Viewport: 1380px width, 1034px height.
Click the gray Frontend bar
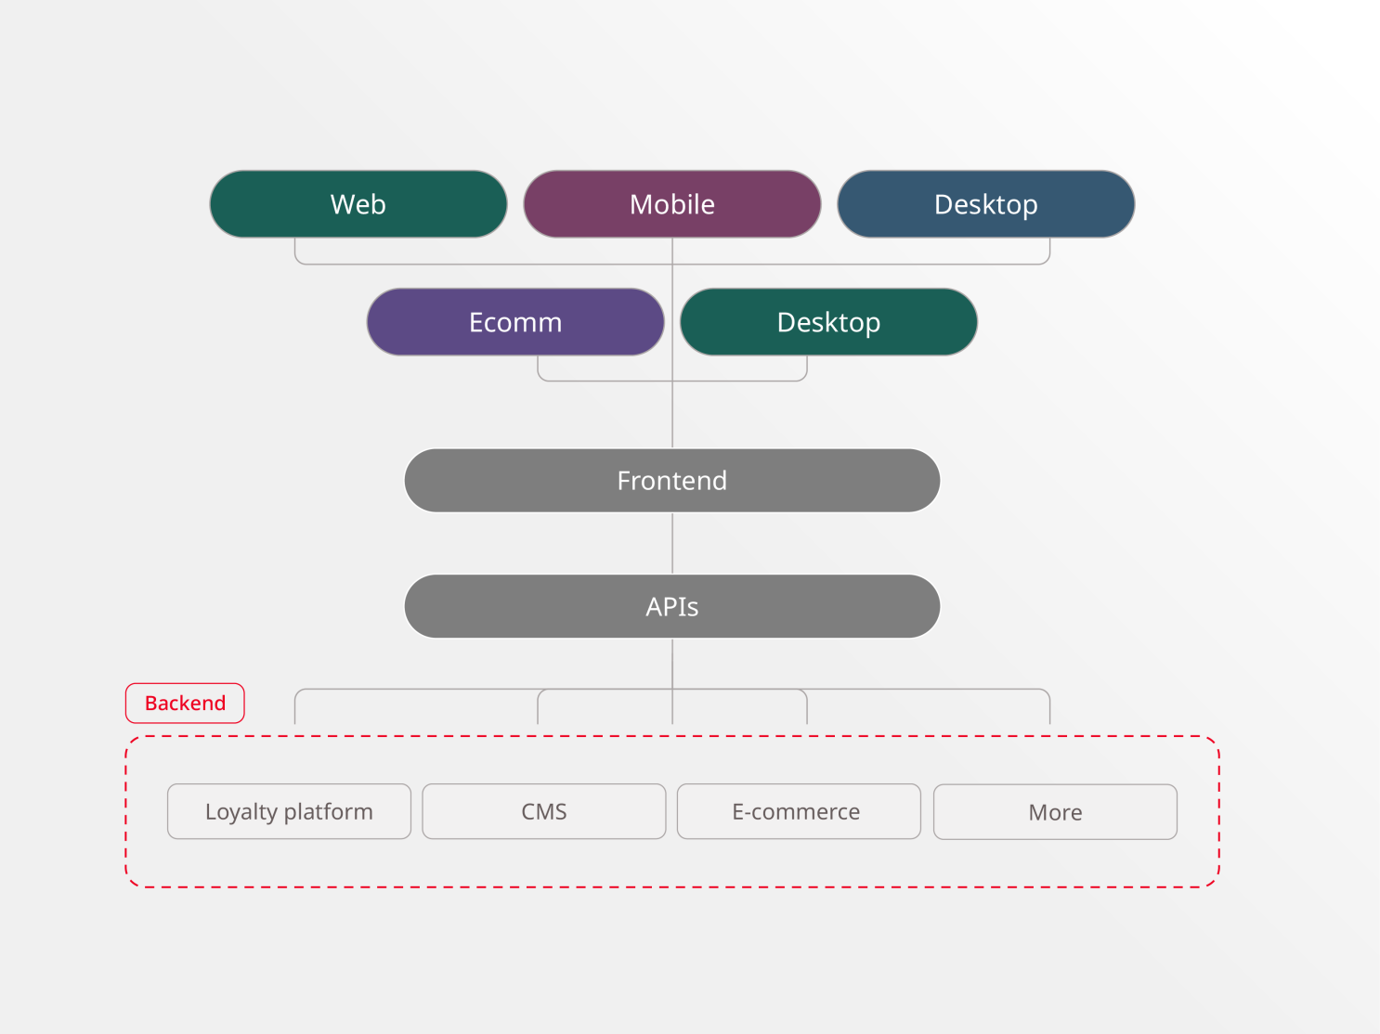(x=671, y=480)
